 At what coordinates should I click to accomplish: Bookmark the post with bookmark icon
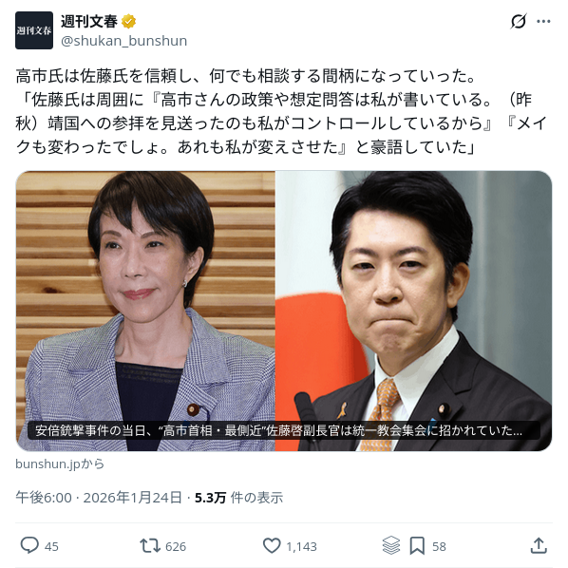[x=417, y=545]
